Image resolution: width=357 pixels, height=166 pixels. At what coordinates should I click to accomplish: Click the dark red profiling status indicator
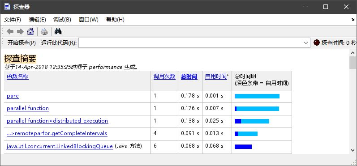pyautogui.click(x=317, y=43)
